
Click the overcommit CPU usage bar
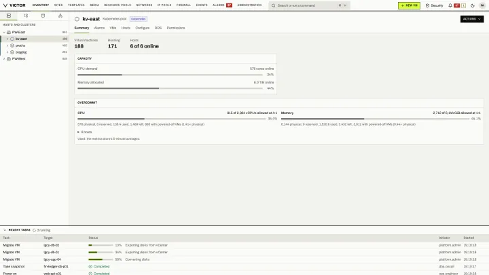tap(172, 119)
